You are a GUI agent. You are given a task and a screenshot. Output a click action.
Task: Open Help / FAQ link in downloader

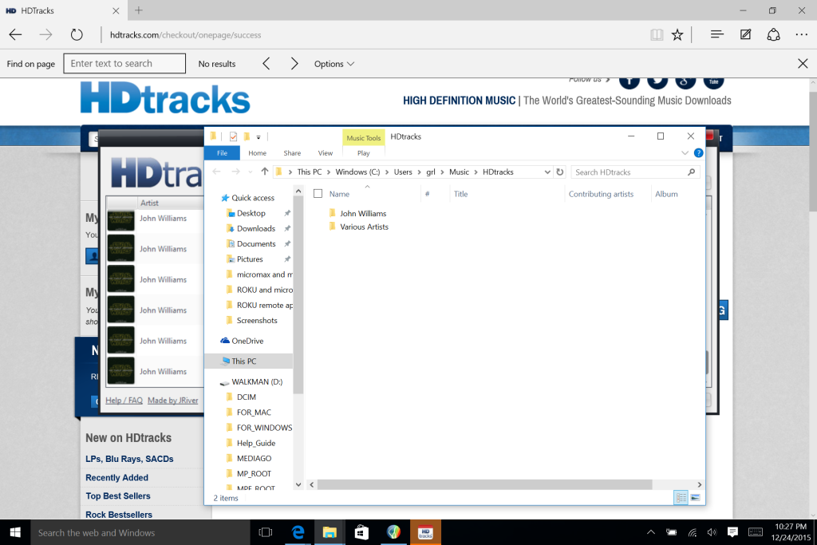point(124,400)
